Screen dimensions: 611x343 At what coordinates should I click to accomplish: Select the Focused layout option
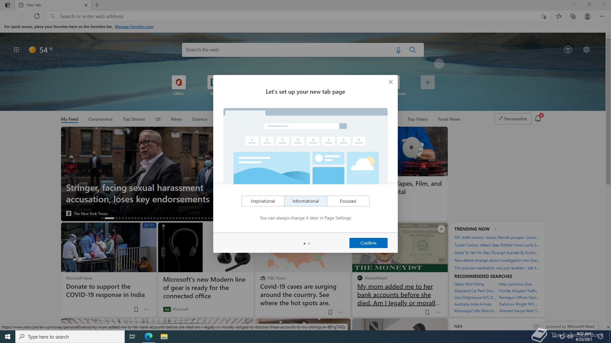tap(348, 201)
